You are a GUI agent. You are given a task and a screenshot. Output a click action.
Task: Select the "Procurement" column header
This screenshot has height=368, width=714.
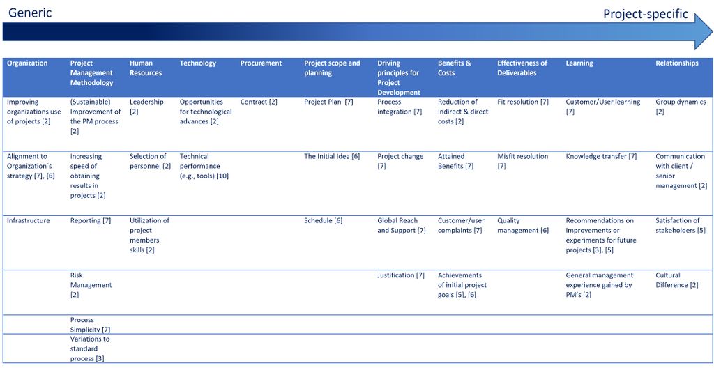[x=261, y=63]
